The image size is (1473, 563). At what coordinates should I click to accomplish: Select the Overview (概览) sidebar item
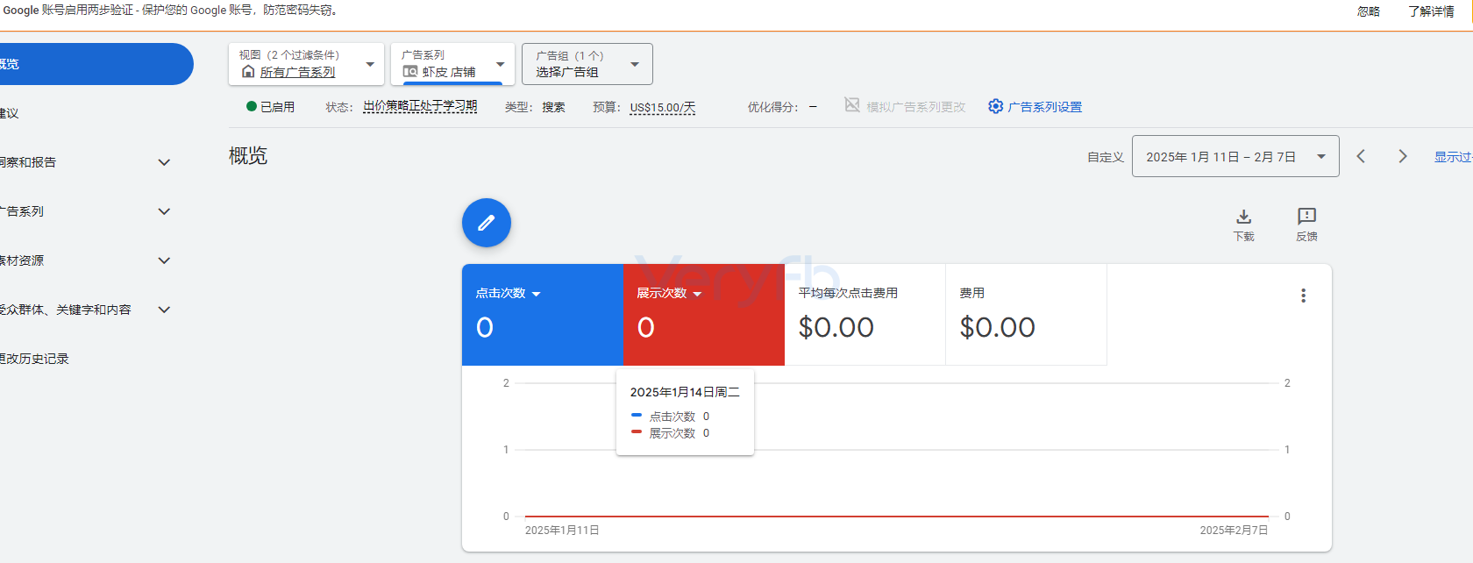96,64
